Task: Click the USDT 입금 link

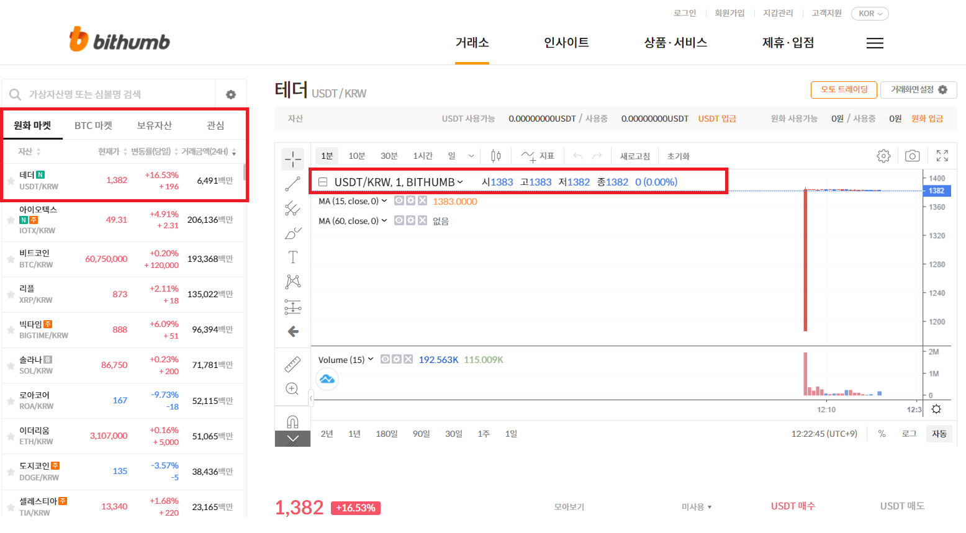Action: coord(717,119)
